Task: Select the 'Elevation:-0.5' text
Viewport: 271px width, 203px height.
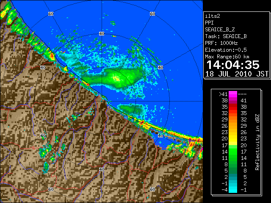Action: 226,50
